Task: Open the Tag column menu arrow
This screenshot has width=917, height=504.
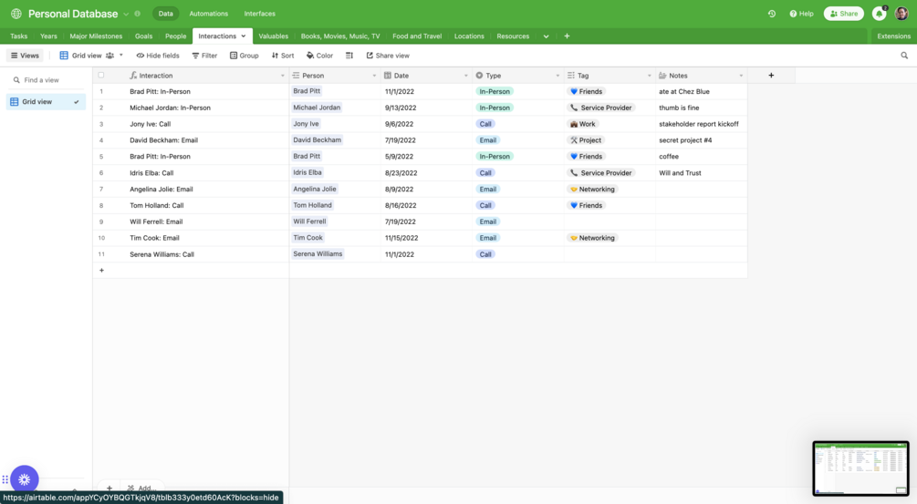Action: pyautogui.click(x=649, y=76)
